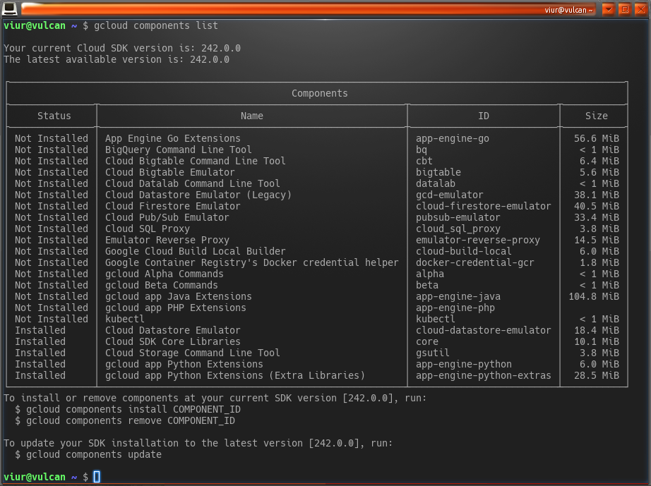Click 'Google Container Registry's Docker credential helper'

[x=252, y=262]
